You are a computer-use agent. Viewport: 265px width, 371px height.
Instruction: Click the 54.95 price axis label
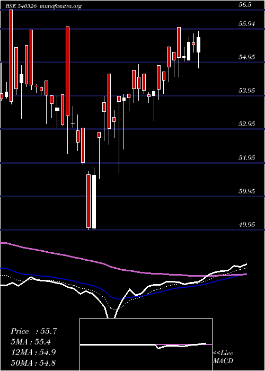pyautogui.click(x=246, y=57)
